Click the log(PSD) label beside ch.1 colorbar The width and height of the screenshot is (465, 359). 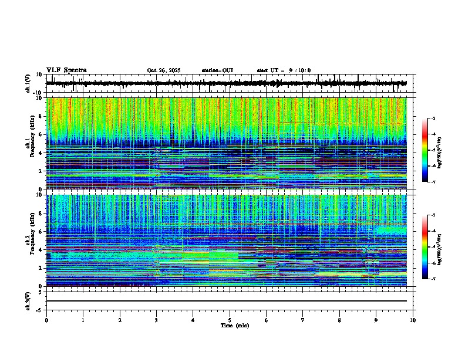click(x=440, y=153)
